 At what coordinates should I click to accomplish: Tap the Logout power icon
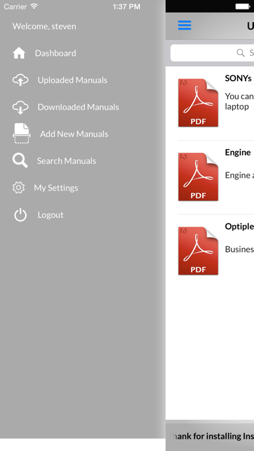coord(21,215)
